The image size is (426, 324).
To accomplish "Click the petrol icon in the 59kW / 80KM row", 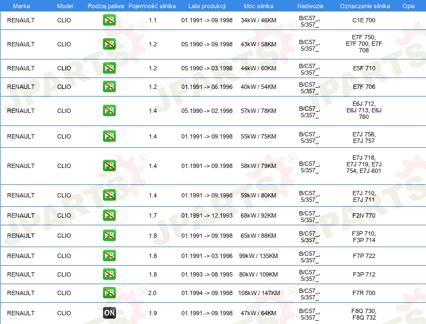I will tap(109, 195).
